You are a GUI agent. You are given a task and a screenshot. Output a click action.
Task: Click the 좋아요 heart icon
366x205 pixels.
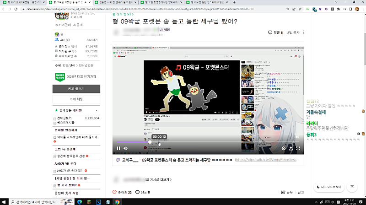[x=114, y=192]
